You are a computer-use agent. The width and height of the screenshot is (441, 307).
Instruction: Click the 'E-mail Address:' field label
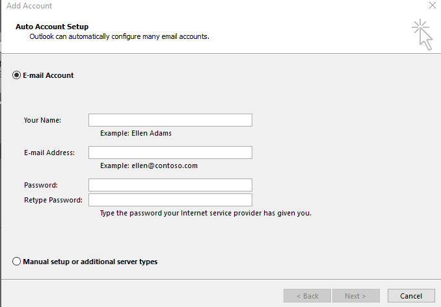(x=49, y=153)
